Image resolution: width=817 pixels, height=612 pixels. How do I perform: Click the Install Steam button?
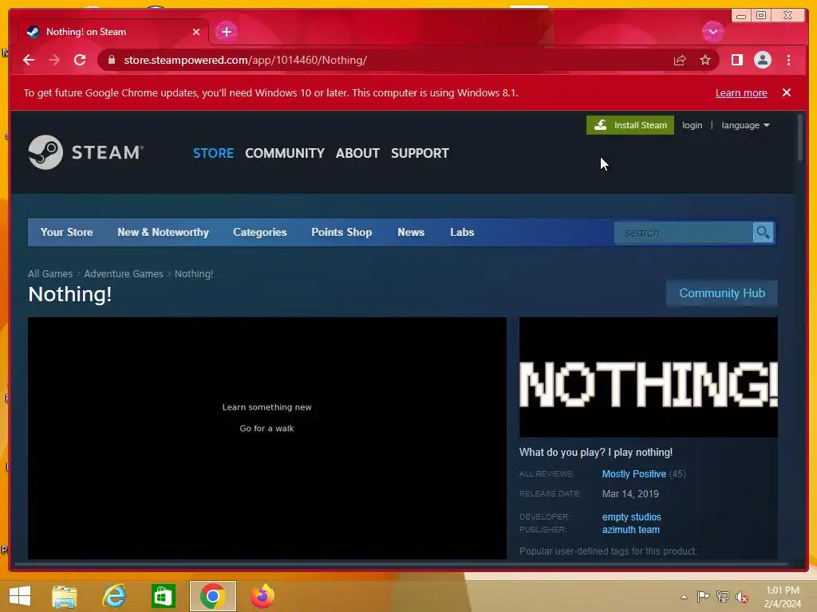[630, 125]
